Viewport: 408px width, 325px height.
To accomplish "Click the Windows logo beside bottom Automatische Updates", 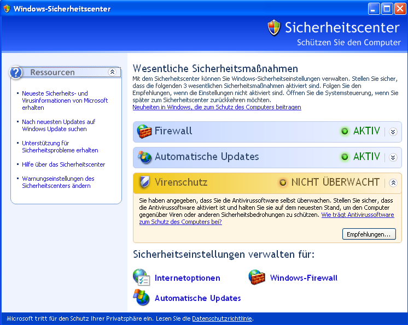I will (x=142, y=298).
